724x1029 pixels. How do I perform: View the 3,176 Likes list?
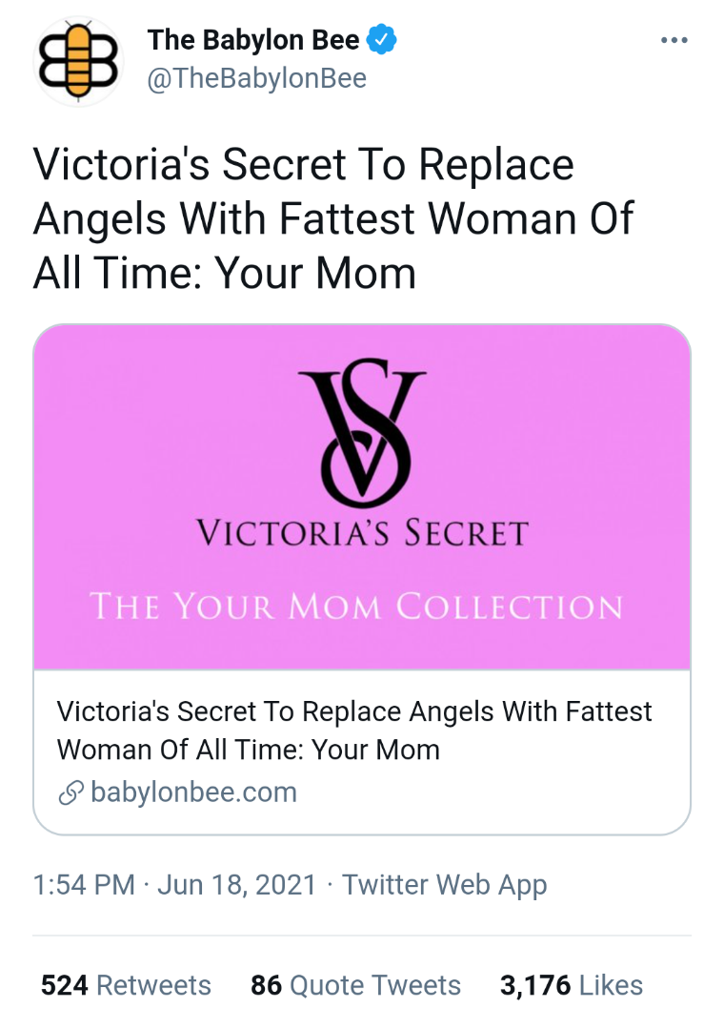(x=572, y=985)
